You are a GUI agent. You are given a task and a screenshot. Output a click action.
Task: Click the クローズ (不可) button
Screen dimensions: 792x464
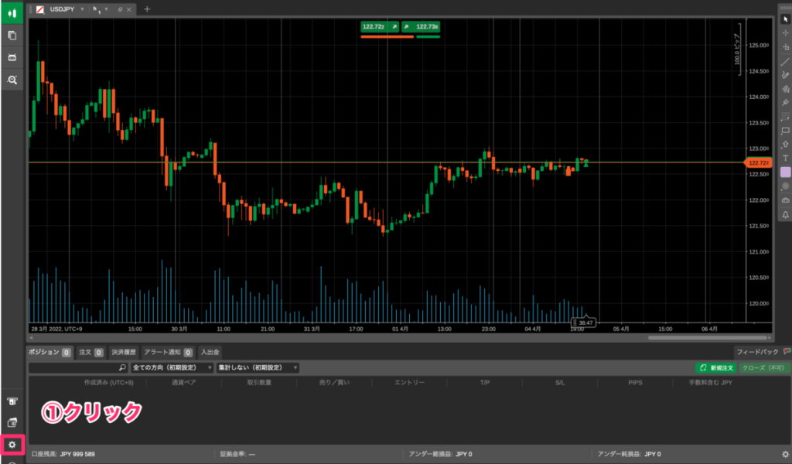pyautogui.click(x=763, y=368)
